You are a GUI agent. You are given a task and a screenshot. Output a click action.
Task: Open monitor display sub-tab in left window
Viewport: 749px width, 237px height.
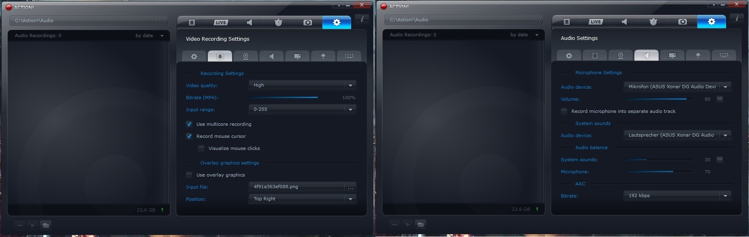(297, 56)
